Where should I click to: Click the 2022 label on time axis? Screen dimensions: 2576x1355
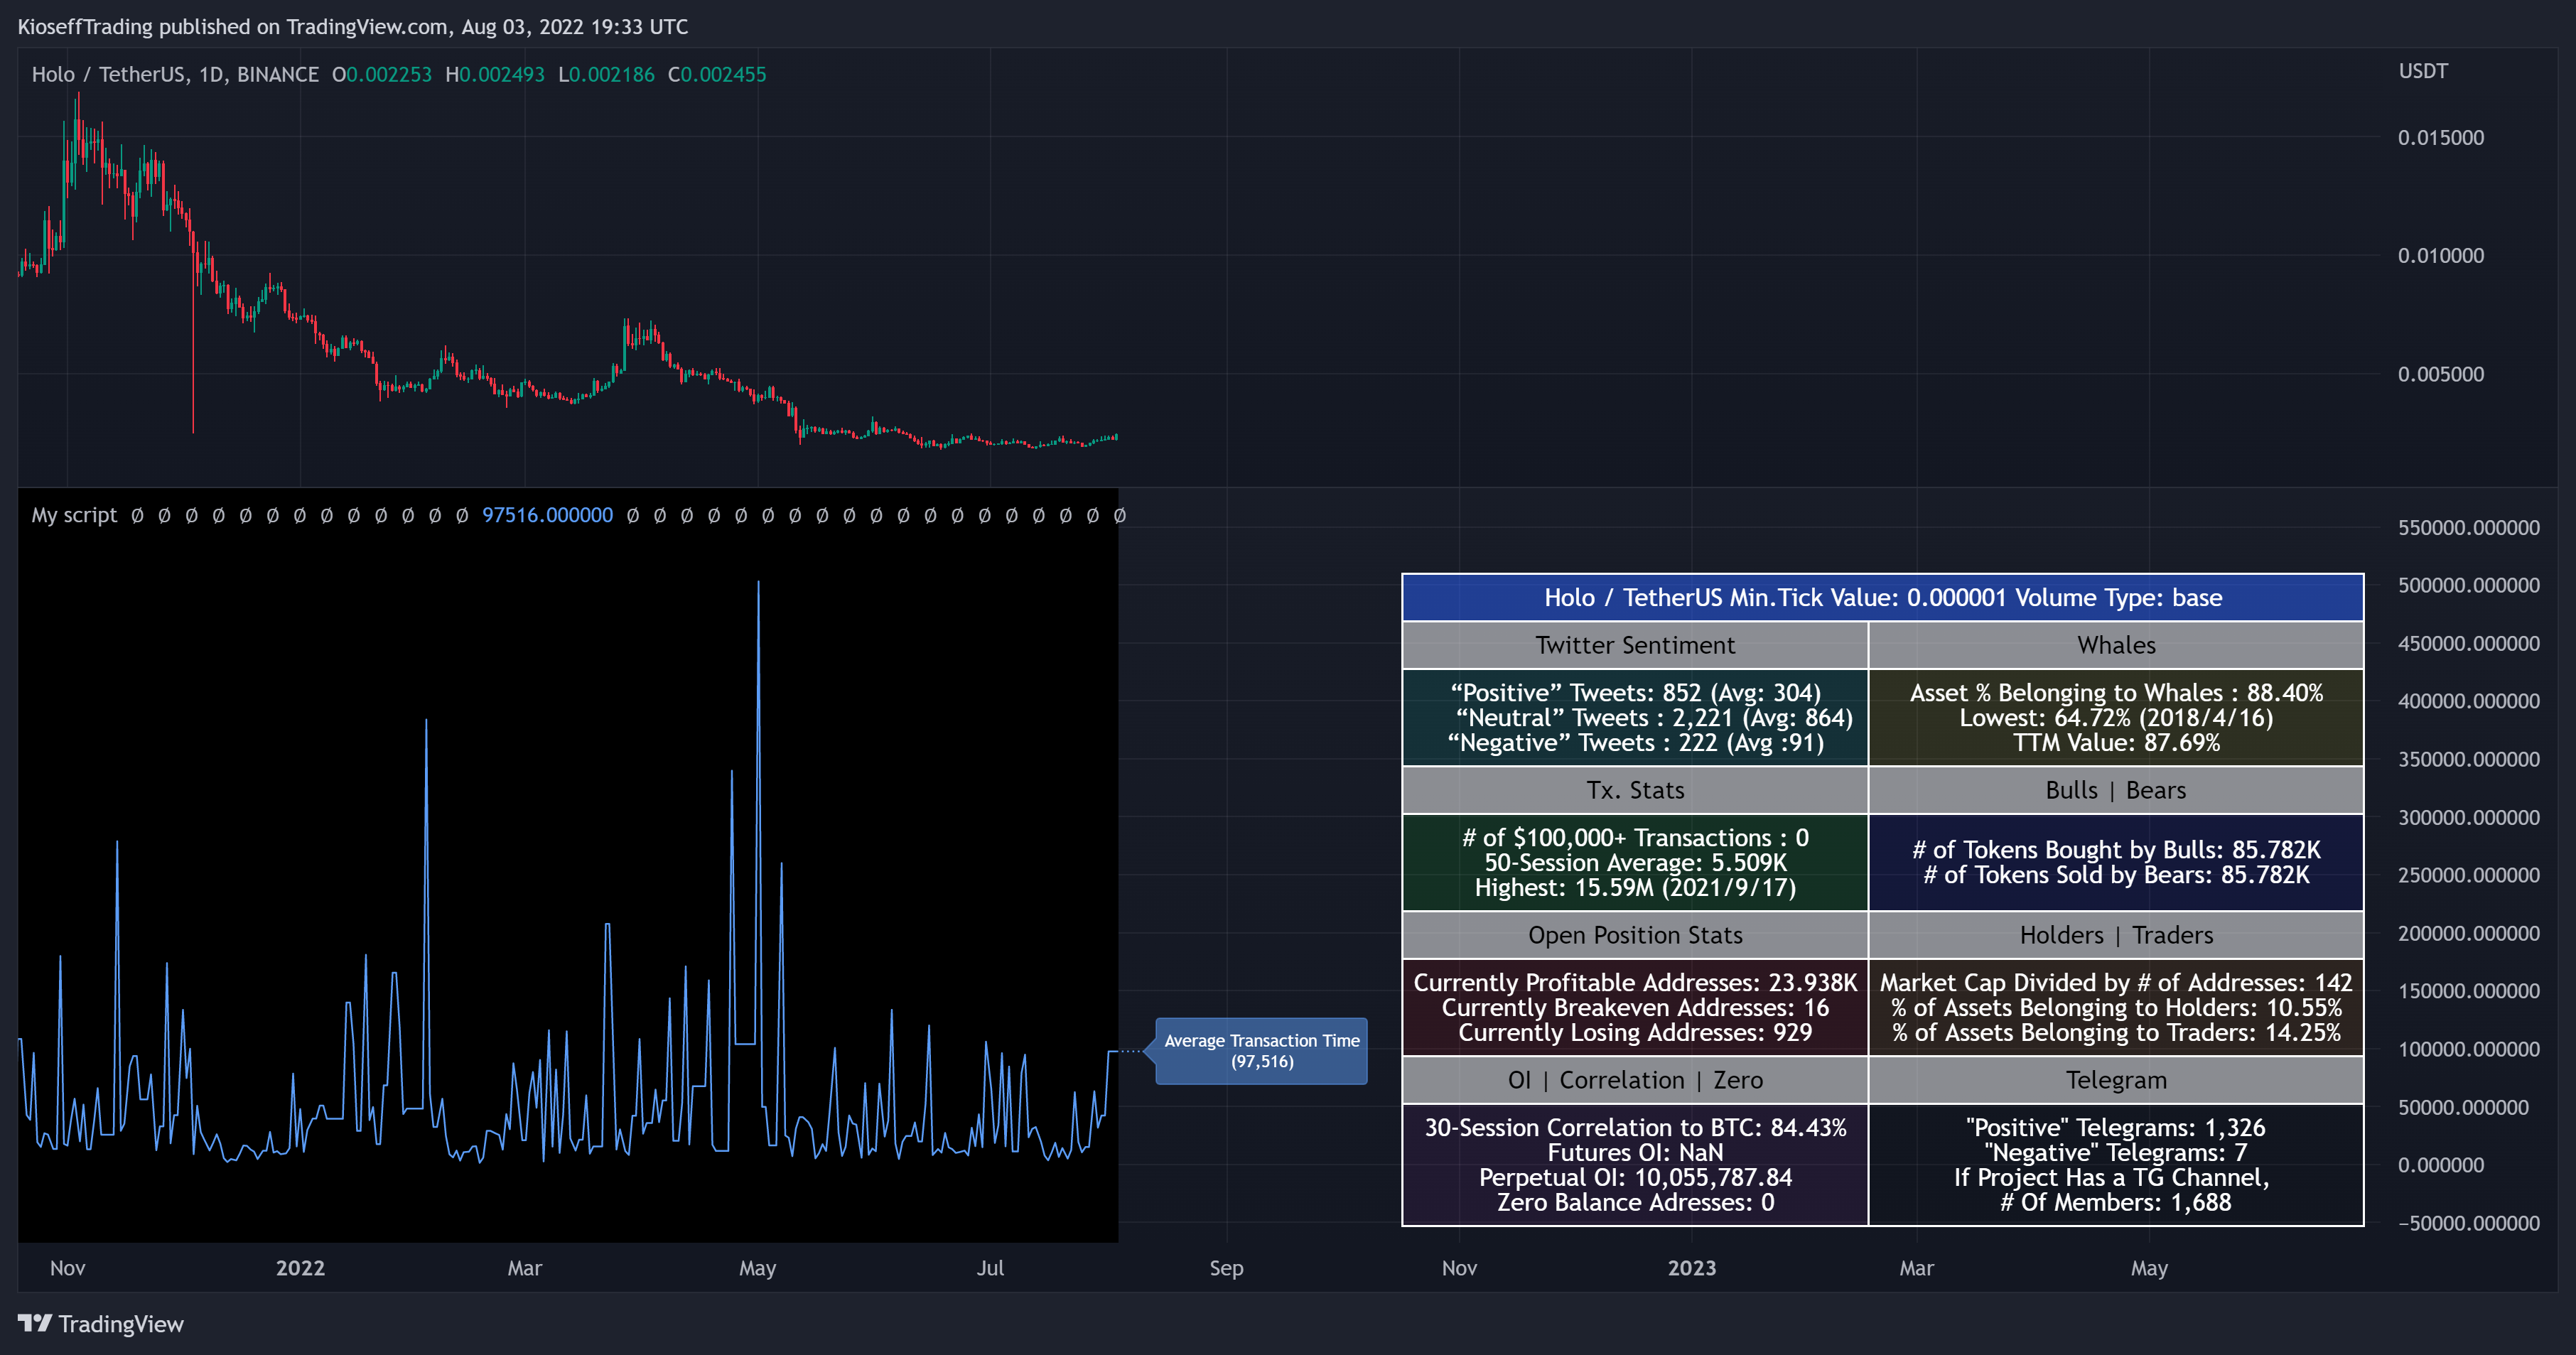pyautogui.click(x=300, y=1269)
